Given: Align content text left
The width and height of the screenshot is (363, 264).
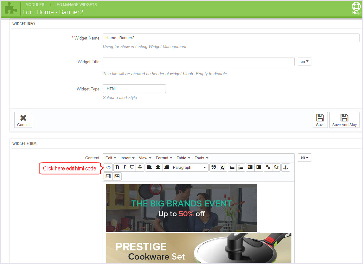Looking at the screenshot, I should pos(150,167).
